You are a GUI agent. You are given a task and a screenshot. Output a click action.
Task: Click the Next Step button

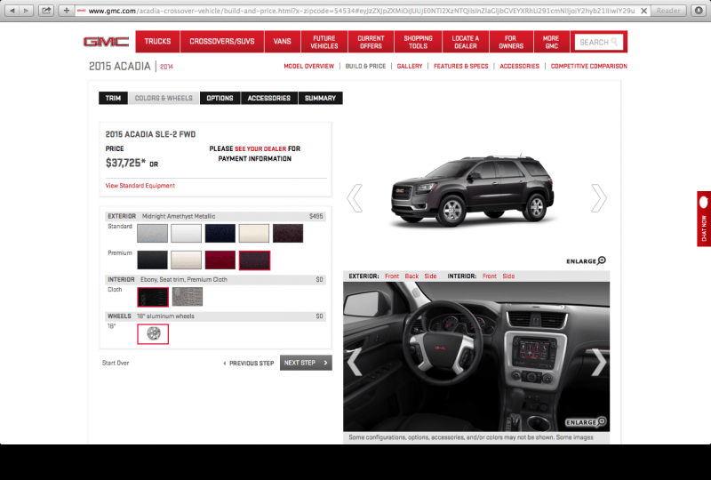(x=306, y=363)
